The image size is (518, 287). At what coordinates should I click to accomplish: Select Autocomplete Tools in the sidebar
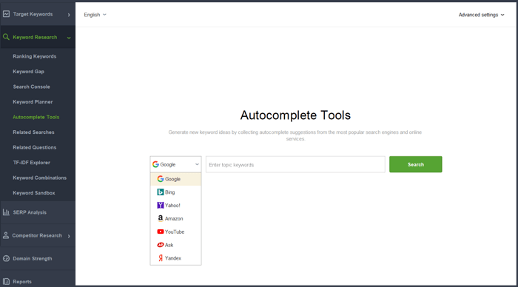36,117
